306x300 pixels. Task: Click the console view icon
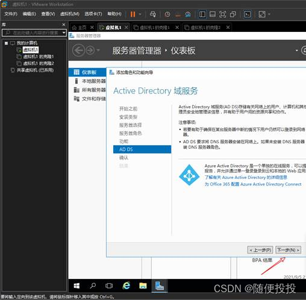tap(247, 14)
